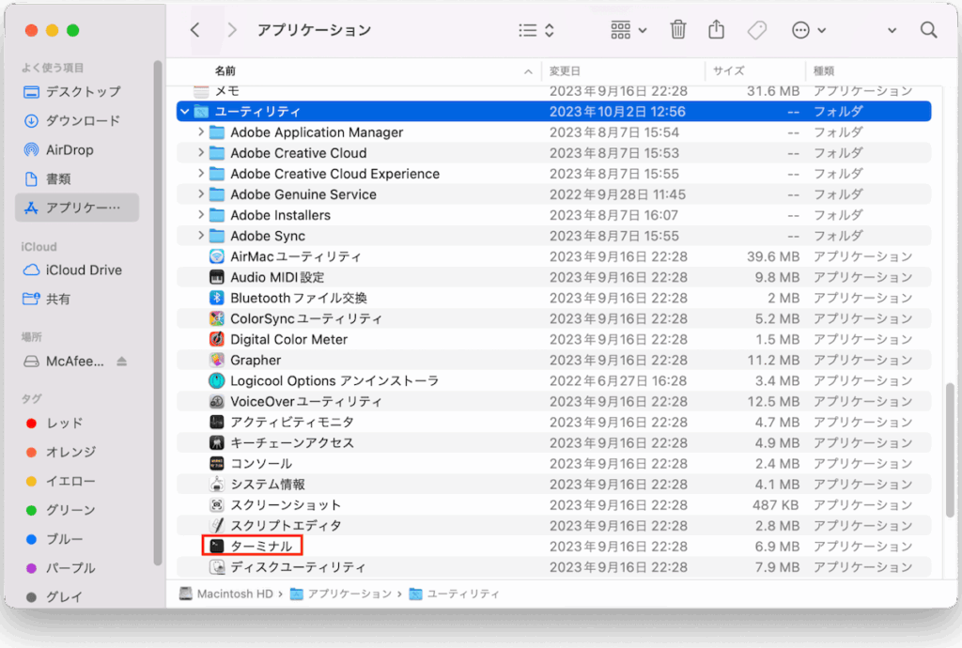This screenshot has width=962, height=648.
Task: Select iCloud Drive in the sidebar
Action: tap(84, 270)
